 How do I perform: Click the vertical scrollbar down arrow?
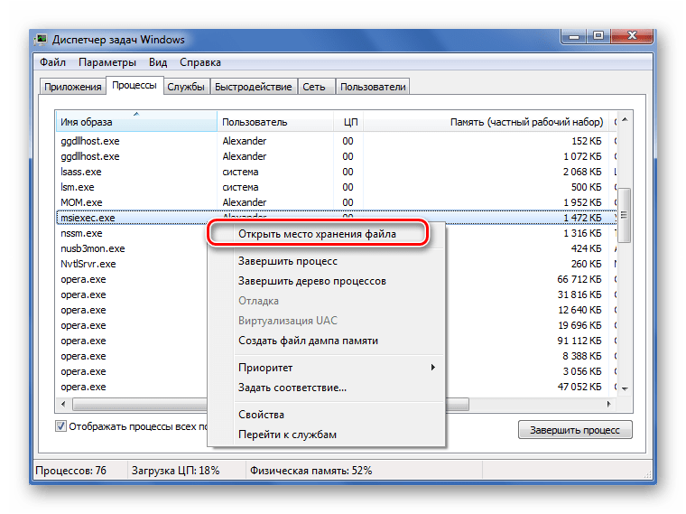(x=625, y=388)
